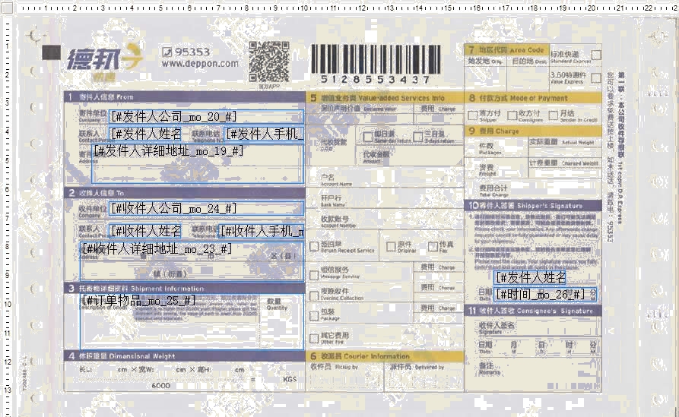Select the 时间 date field in Shipper's Signature
Viewport: 679px width, 417px height.
click(x=544, y=294)
